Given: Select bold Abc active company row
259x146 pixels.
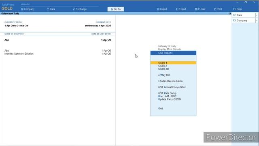Looking at the screenshot, I should pos(57,40).
